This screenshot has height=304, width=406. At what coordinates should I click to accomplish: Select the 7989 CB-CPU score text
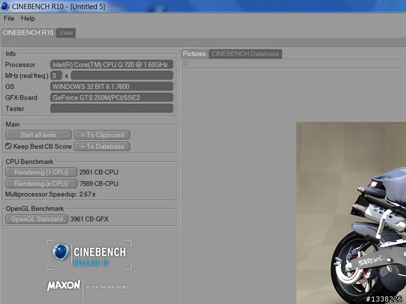[99, 184]
